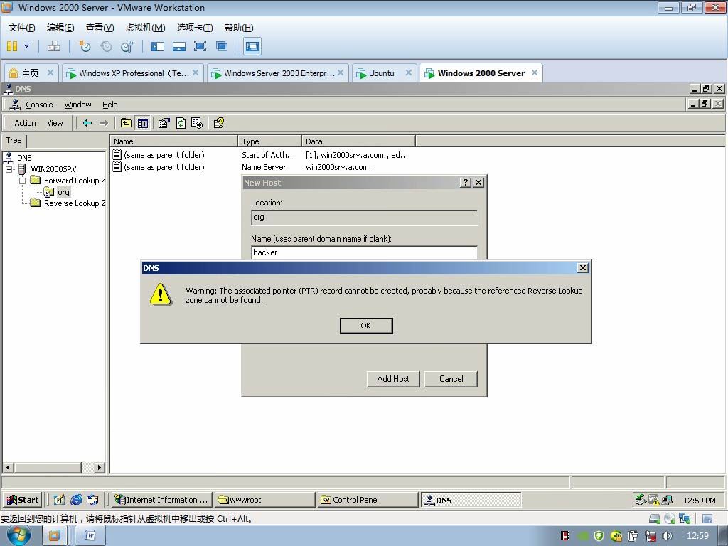Click the host volume speaker tray icon
728x546 pixels.
[668, 536]
